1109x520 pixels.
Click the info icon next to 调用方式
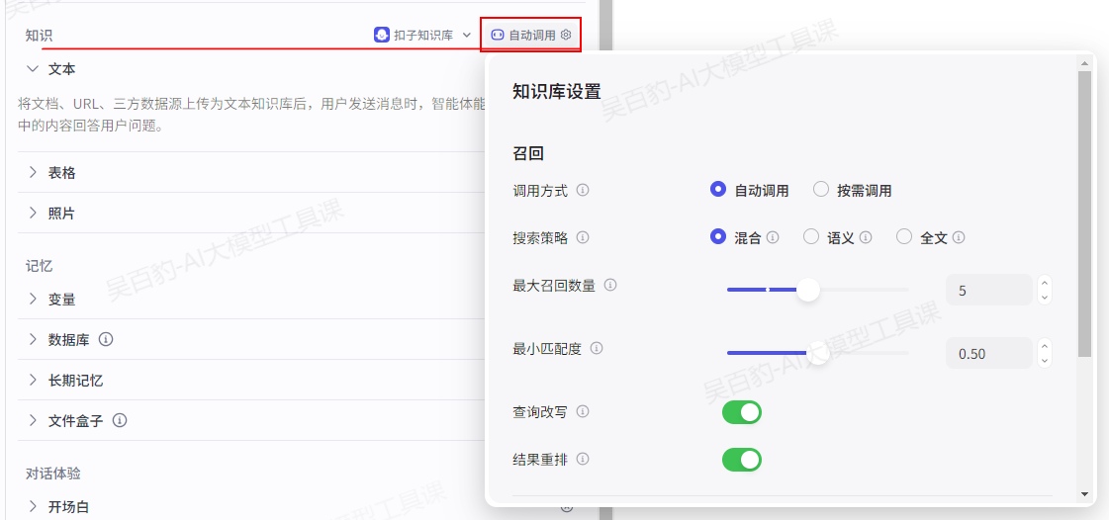583,190
